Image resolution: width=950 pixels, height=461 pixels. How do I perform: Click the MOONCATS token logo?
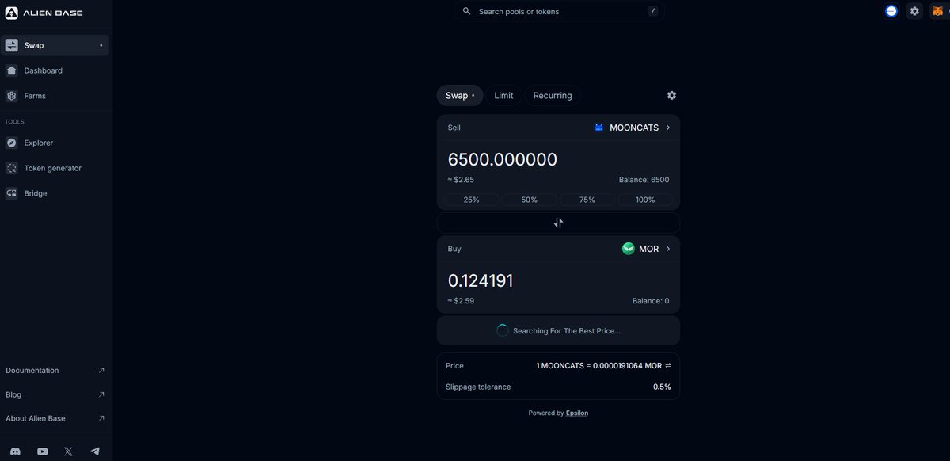click(599, 128)
